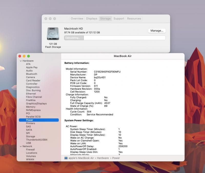Click the storage Calculating progress bar
The width and height of the screenshot is (205, 173).
[115, 38]
